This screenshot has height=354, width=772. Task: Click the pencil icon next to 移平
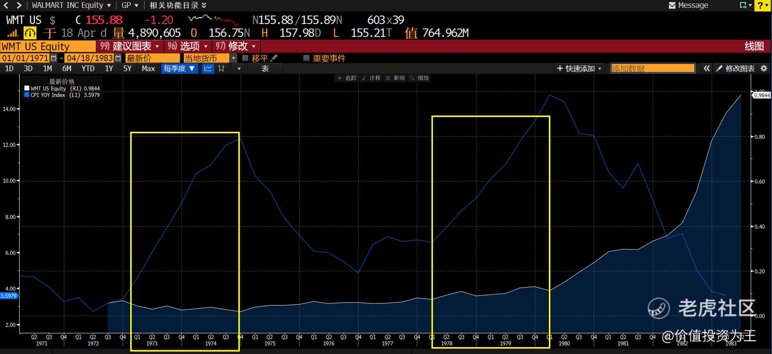(274, 58)
